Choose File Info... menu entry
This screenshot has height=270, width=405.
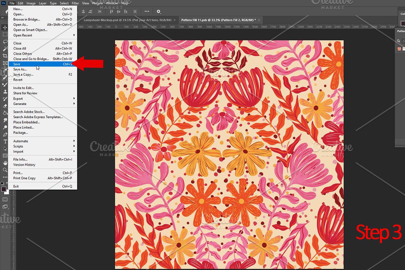click(x=43, y=159)
